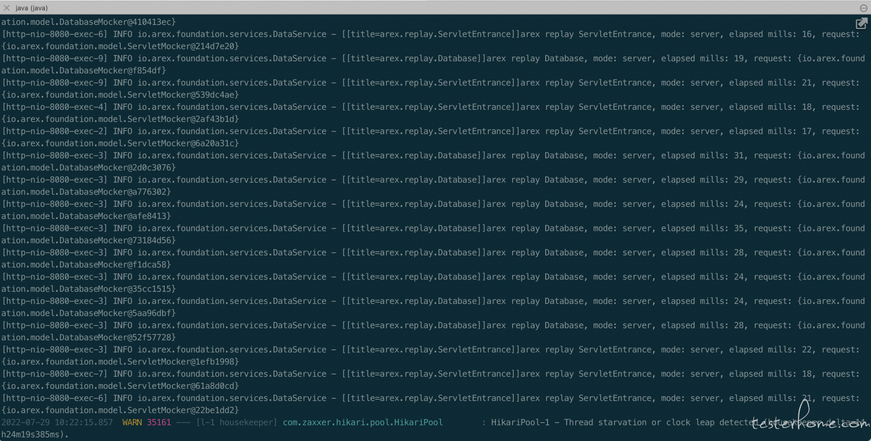The image size is (871, 441).
Task: Click elapsed mills value 19
Action: pos(739,59)
